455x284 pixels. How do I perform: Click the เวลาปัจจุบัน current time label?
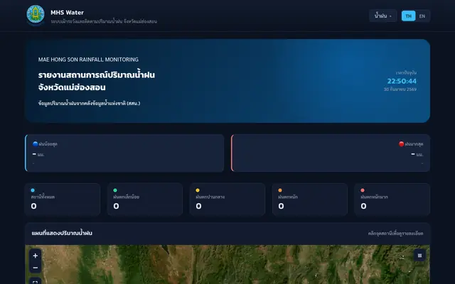coord(406,72)
